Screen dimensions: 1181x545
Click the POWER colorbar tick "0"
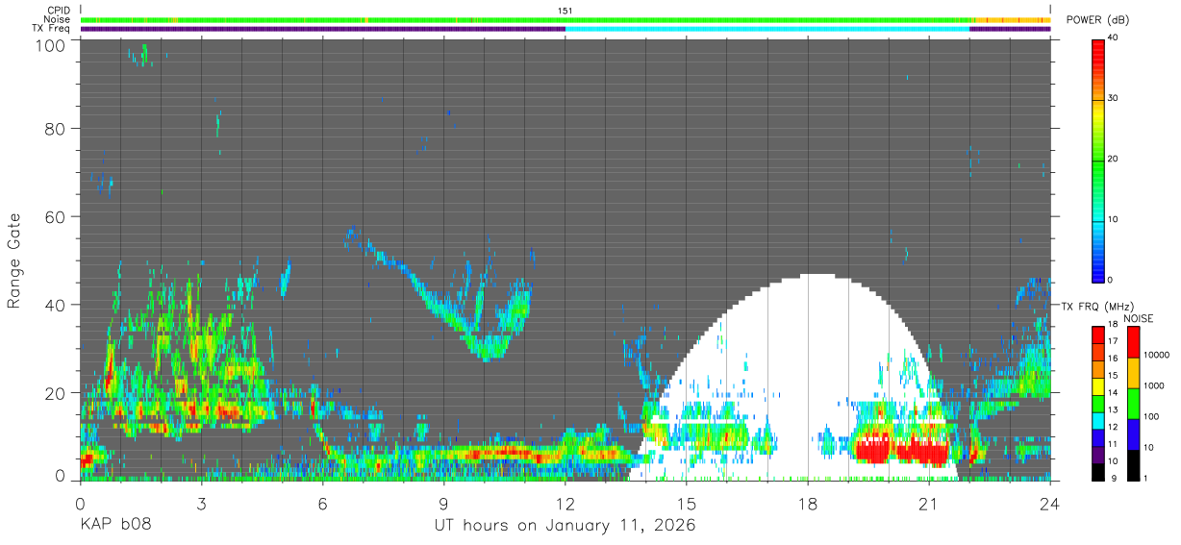[1110, 281]
